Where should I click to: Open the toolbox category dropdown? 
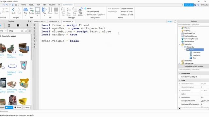3,31
